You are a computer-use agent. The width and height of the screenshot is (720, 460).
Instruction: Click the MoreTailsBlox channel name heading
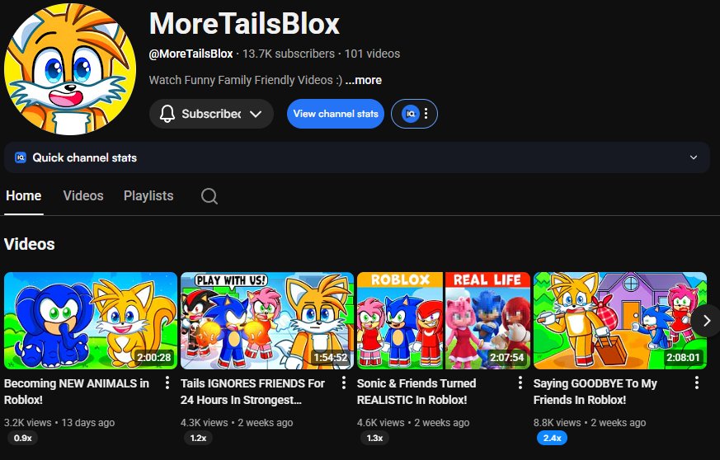tap(244, 23)
